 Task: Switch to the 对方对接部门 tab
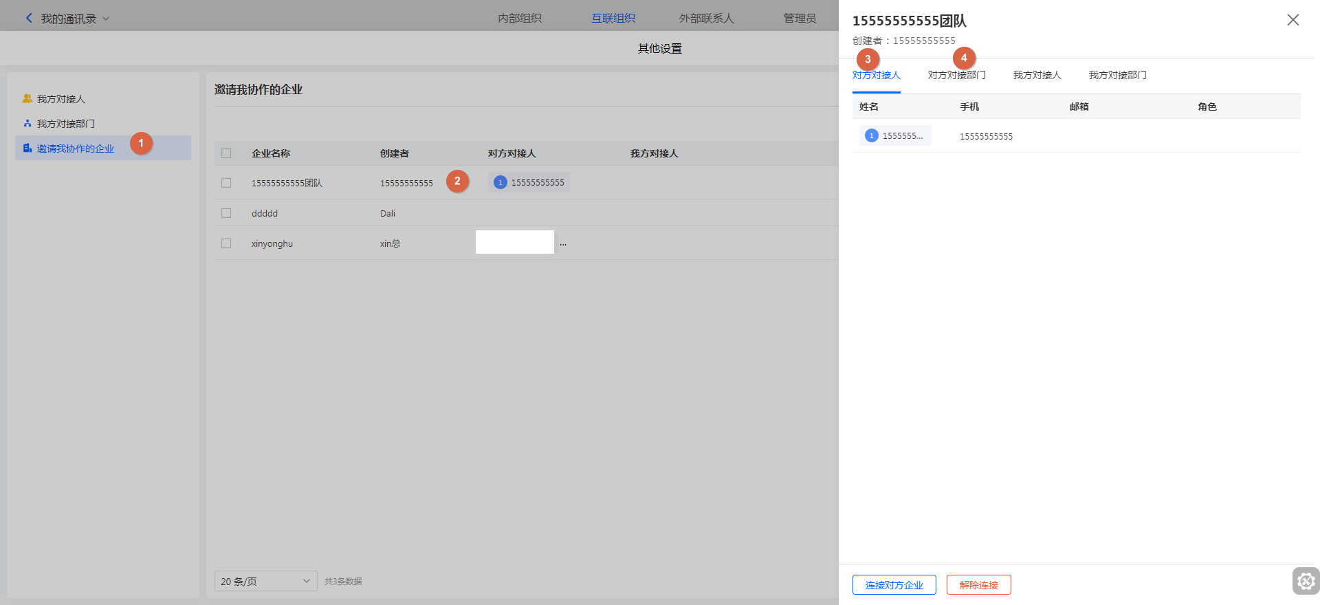point(956,75)
